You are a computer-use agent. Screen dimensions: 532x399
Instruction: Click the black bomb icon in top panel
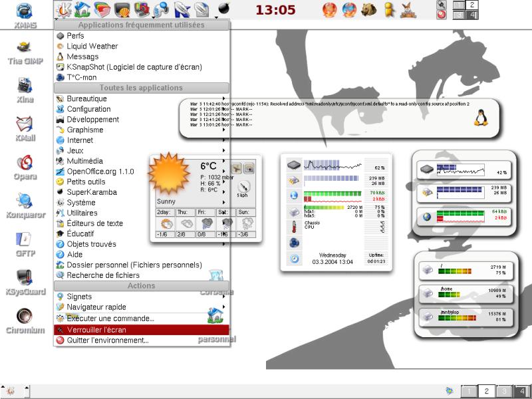(223, 8)
